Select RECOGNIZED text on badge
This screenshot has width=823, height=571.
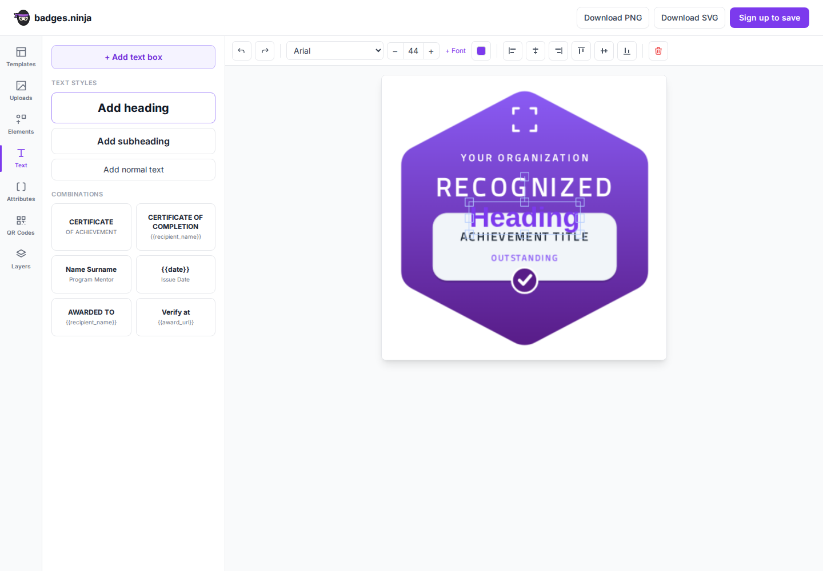click(x=525, y=187)
